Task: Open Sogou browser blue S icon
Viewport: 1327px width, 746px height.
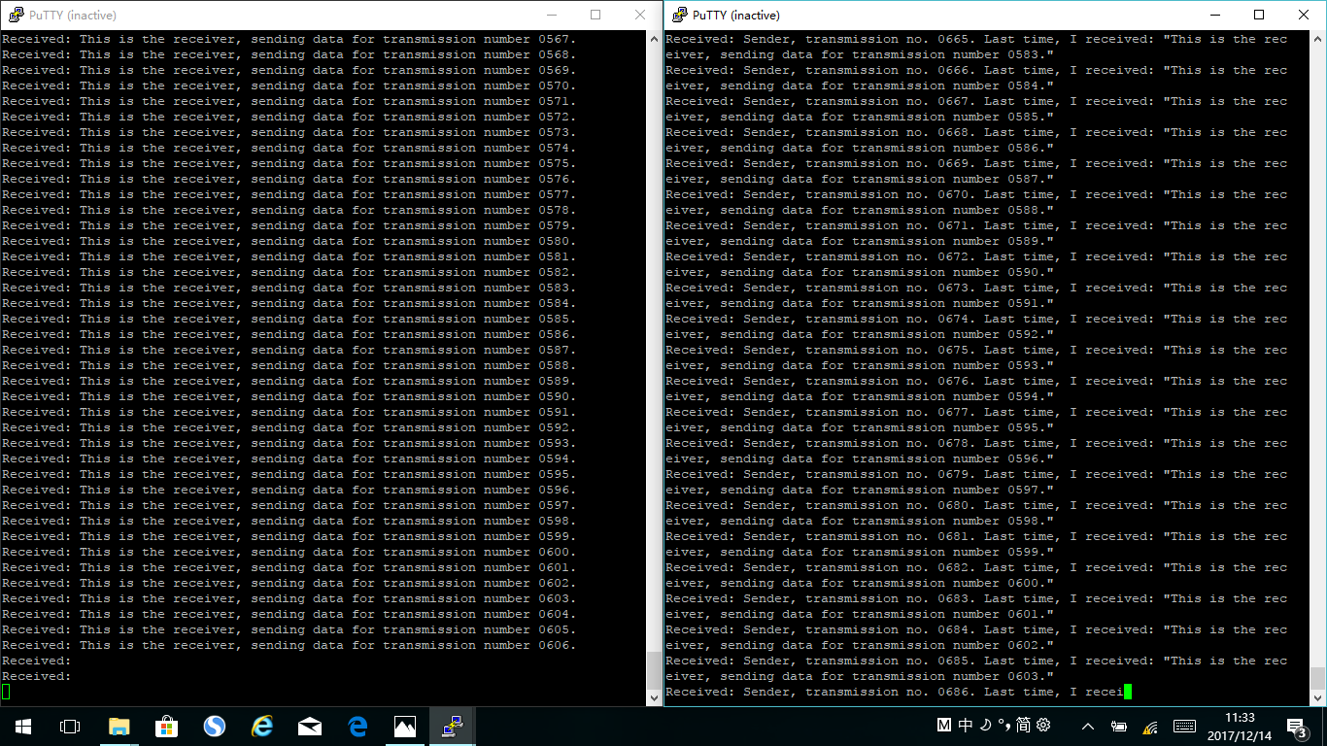Action: click(x=214, y=726)
